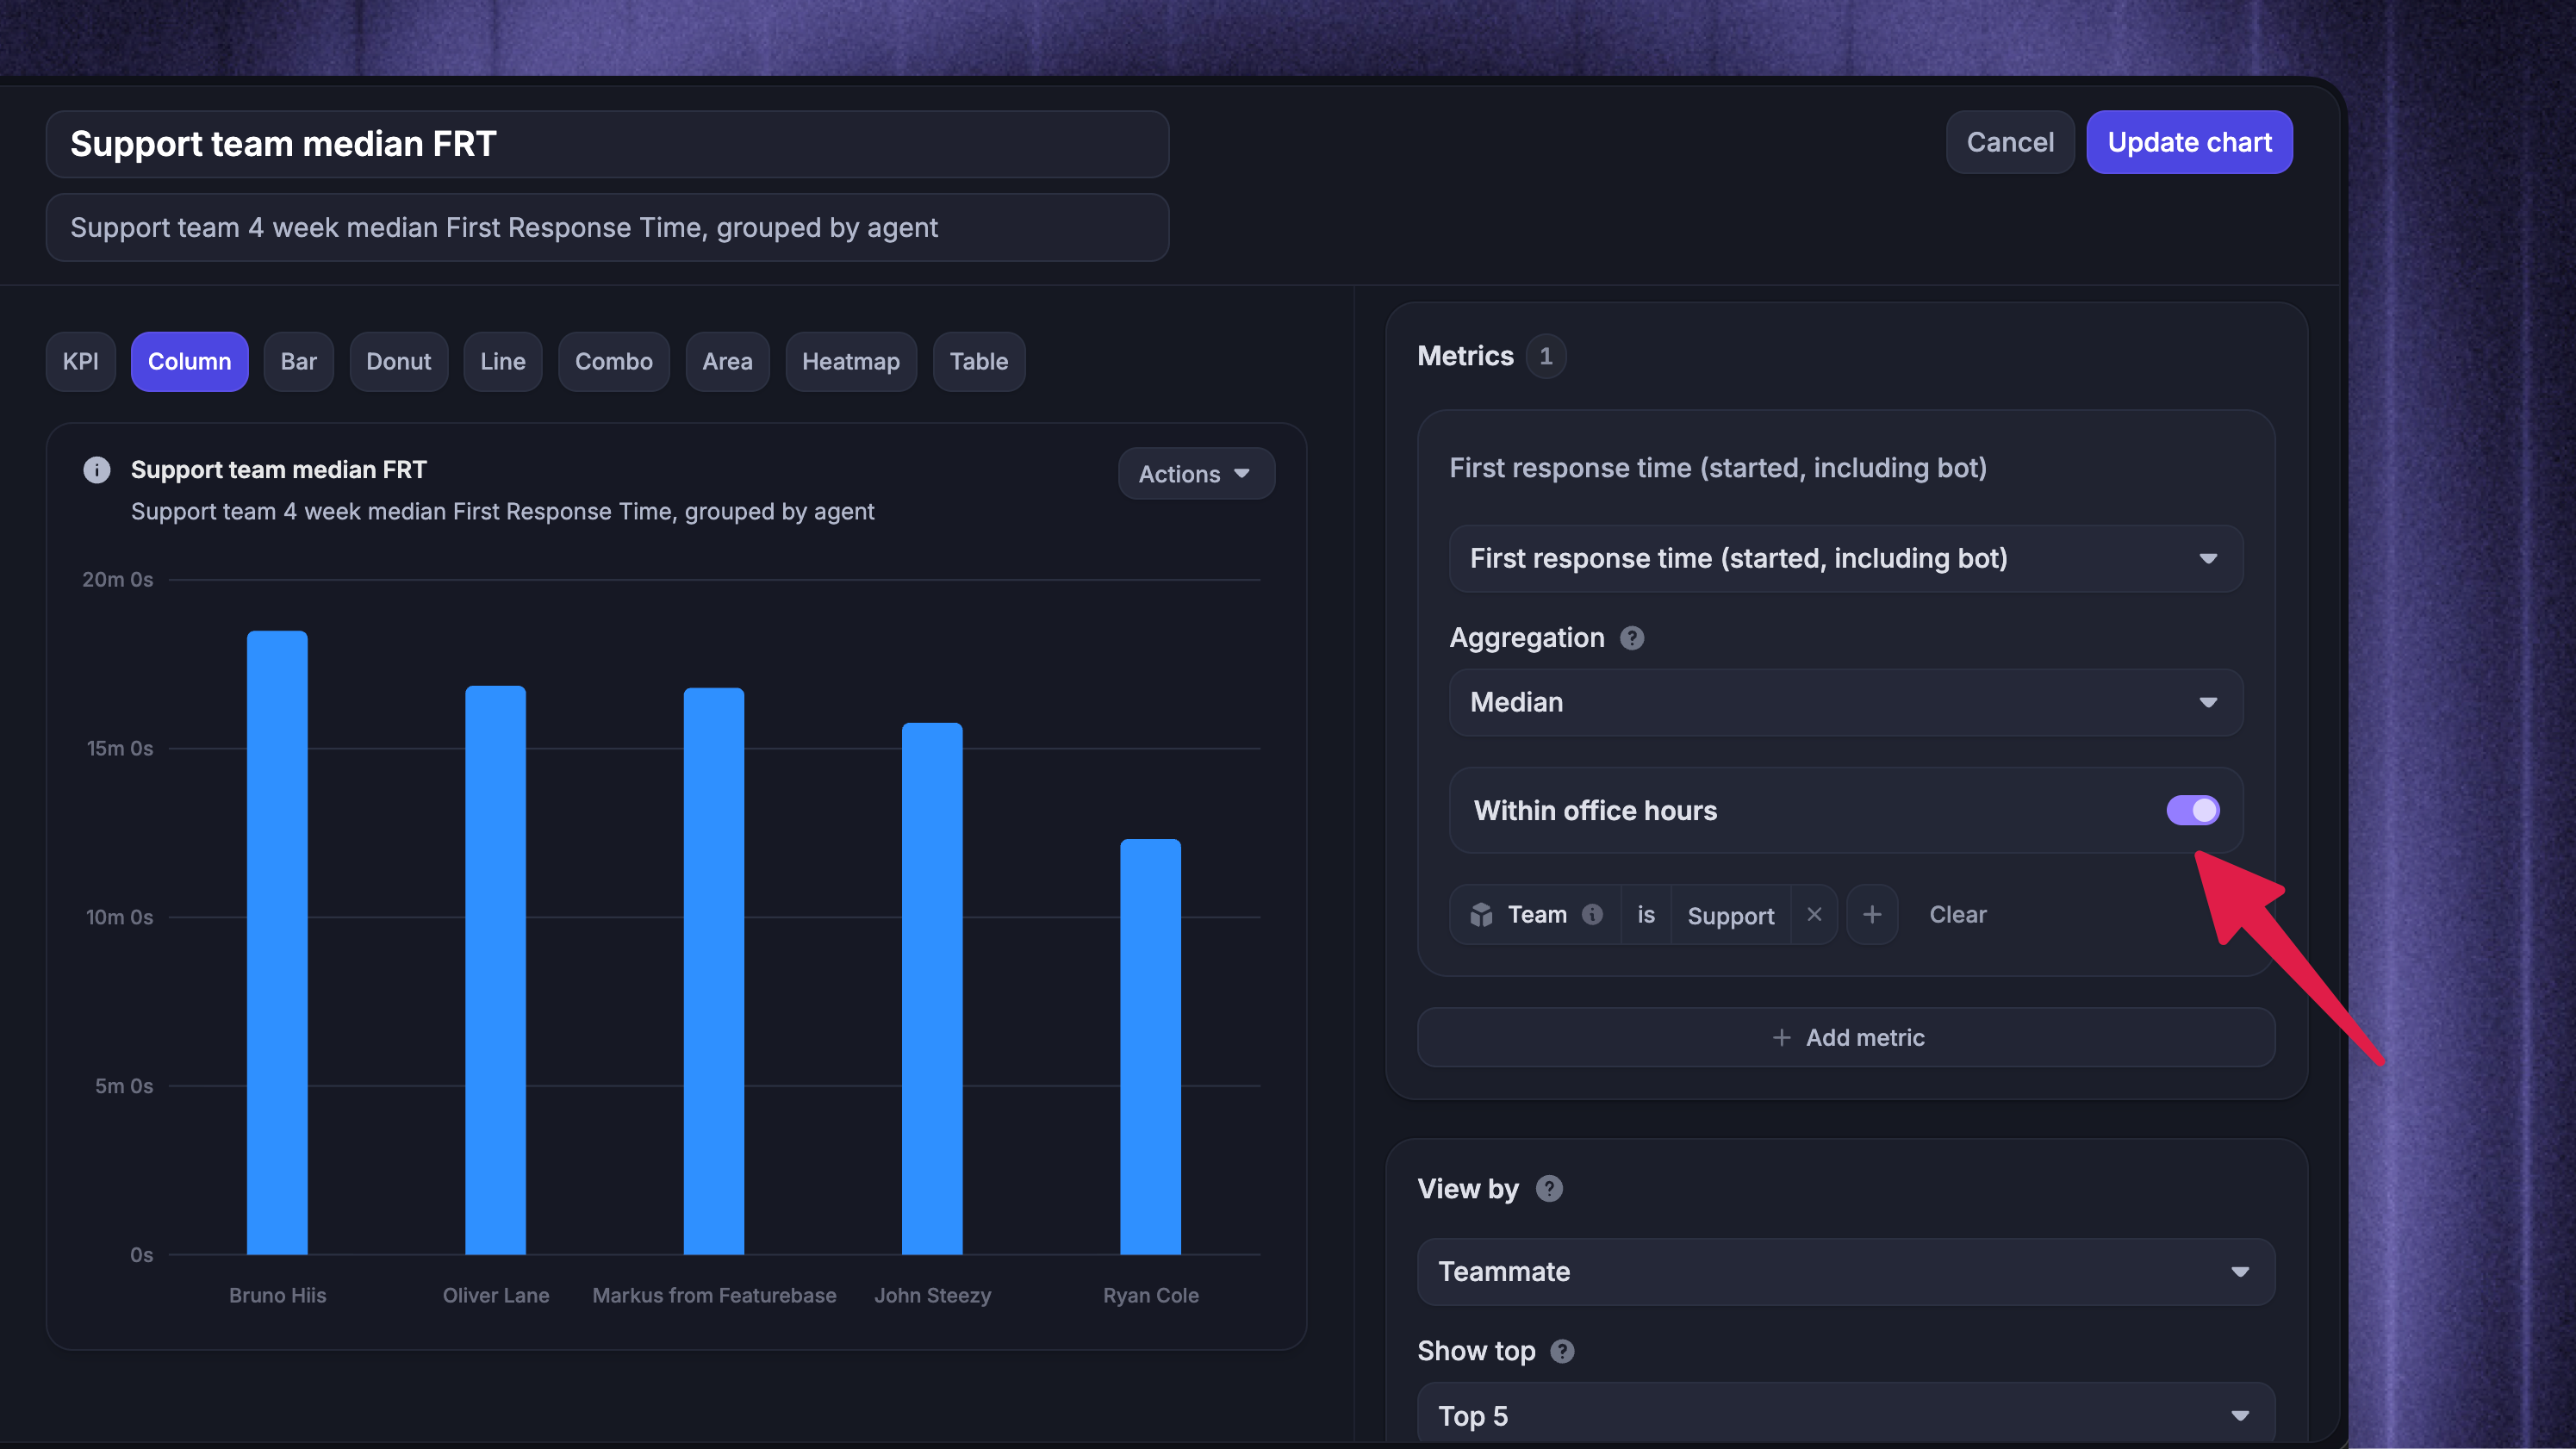Click Add metric button

coord(1846,1038)
